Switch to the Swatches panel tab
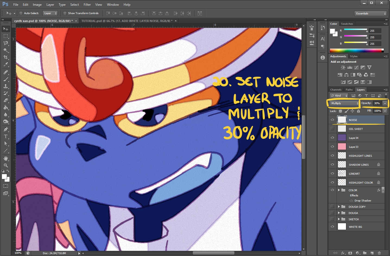This screenshot has height=256, width=390. (x=347, y=24)
